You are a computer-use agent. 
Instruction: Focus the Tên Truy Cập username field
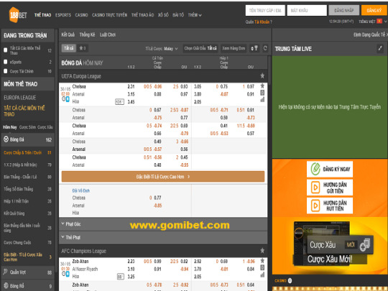tap(265, 10)
